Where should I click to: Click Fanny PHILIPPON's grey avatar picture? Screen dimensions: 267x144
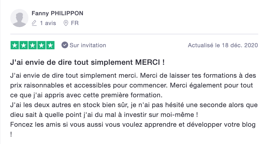[19, 18]
